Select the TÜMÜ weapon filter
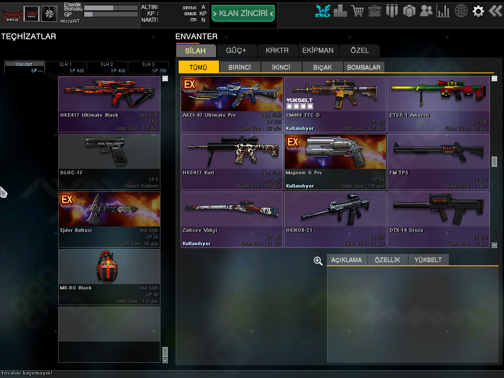Image resolution: width=504 pixels, height=378 pixels. 198,67
